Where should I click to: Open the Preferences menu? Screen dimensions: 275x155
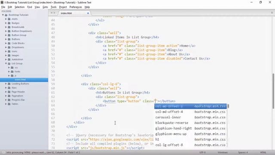point(76,7)
